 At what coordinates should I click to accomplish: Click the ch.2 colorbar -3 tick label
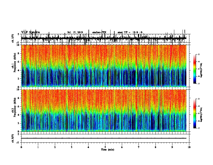[198, 99]
